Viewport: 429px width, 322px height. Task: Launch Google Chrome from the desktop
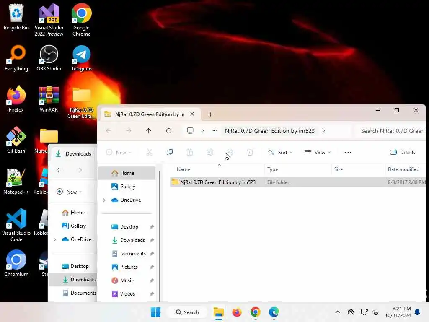click(x=81, y=20)
